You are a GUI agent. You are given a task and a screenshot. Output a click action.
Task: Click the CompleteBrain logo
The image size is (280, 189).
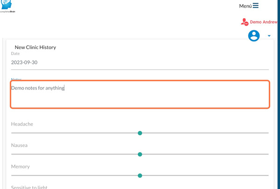[7, 7]
